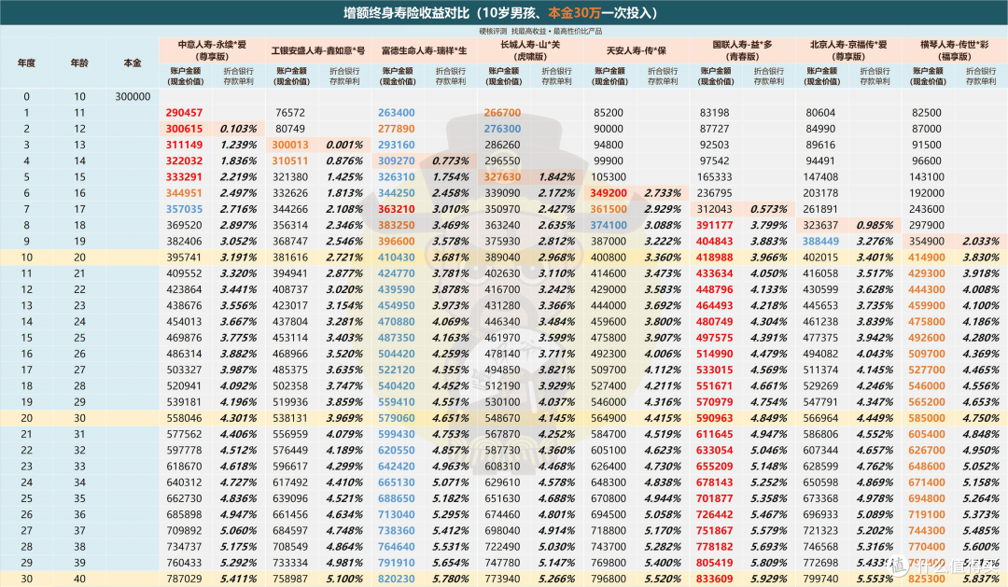Click the '富德生命人寿-瑞祥*生' product header
The width and height of the screenshot is (1008, 587).
pyautogui.click(x=425, y=50)
